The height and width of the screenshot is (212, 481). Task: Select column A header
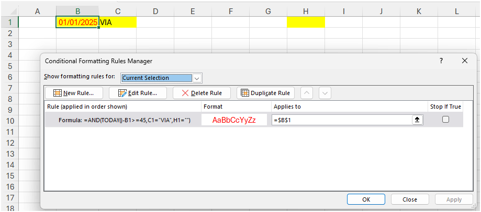point(38,11)
